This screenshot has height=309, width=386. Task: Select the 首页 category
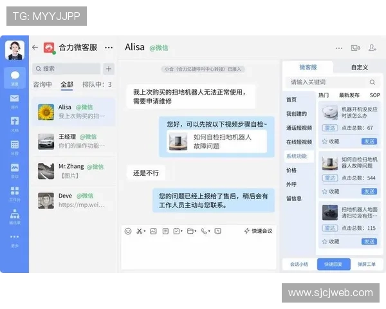coord(291,100)
